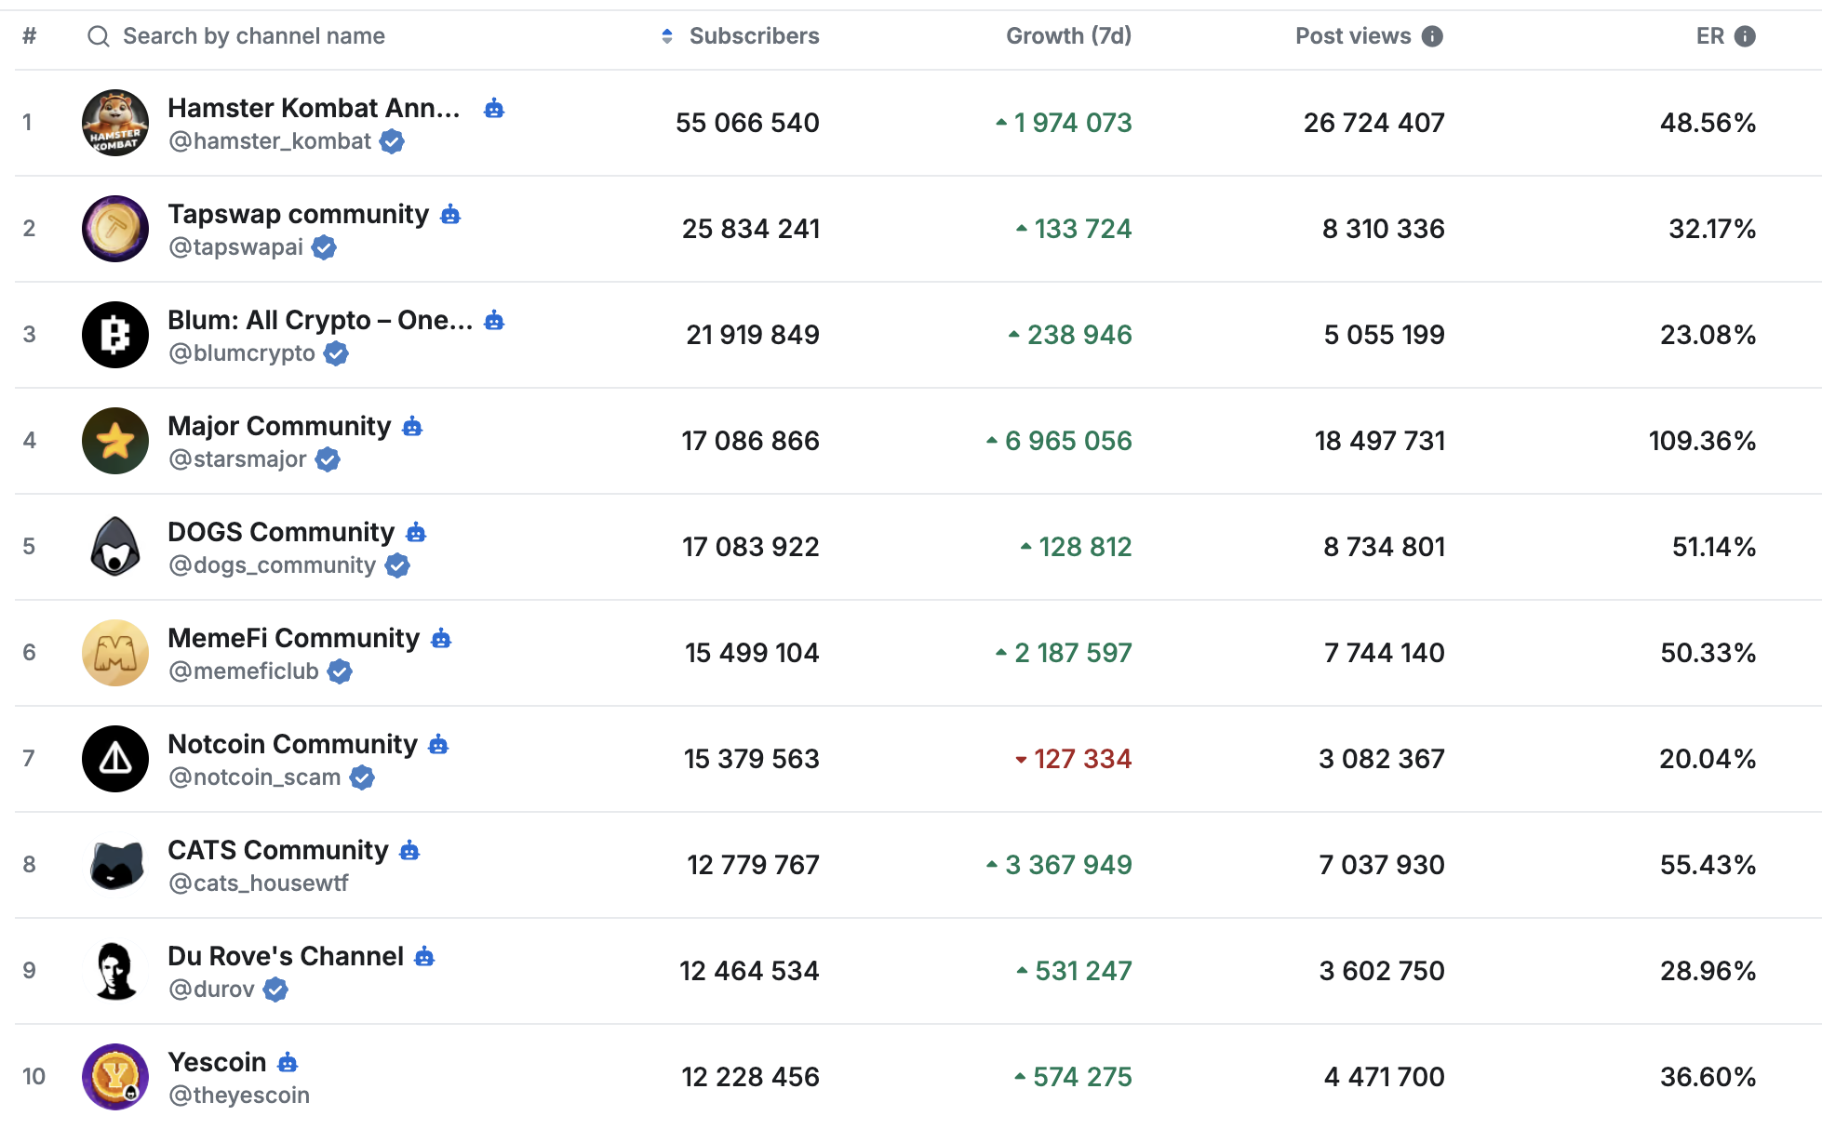Click the bot icon beside Major Community

[x=412, y=427]
